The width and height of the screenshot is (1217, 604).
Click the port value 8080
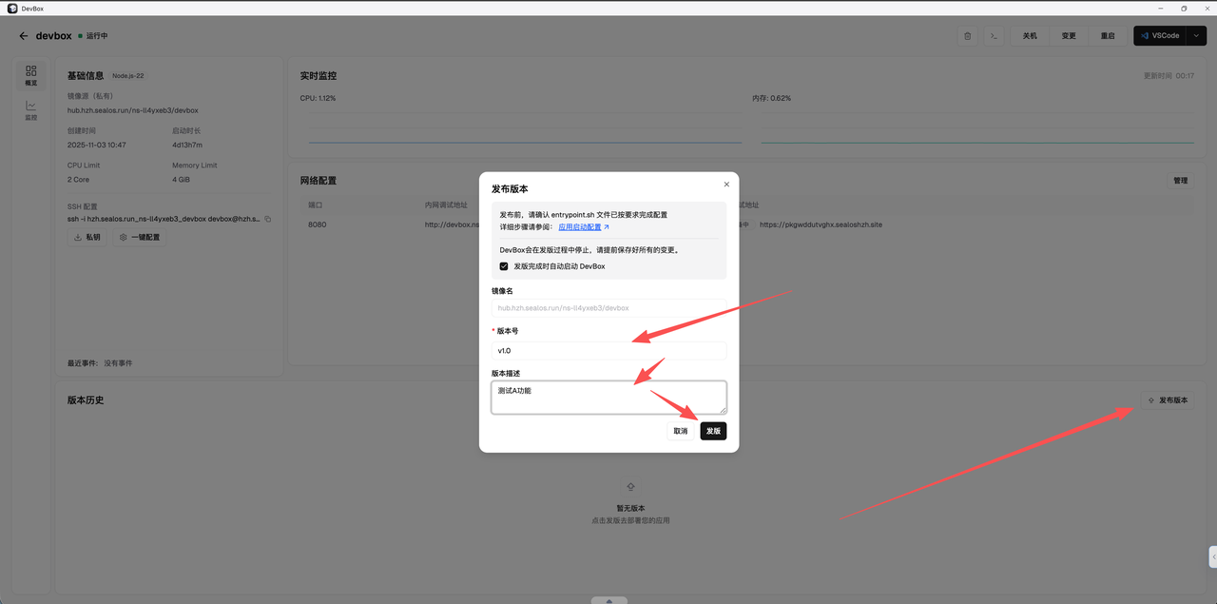click(x=318, y=224)
